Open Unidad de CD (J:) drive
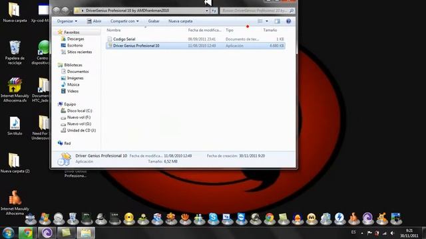The width and height of the screenshot is (426, 239). pyautogui.click(x=81, y=130)
